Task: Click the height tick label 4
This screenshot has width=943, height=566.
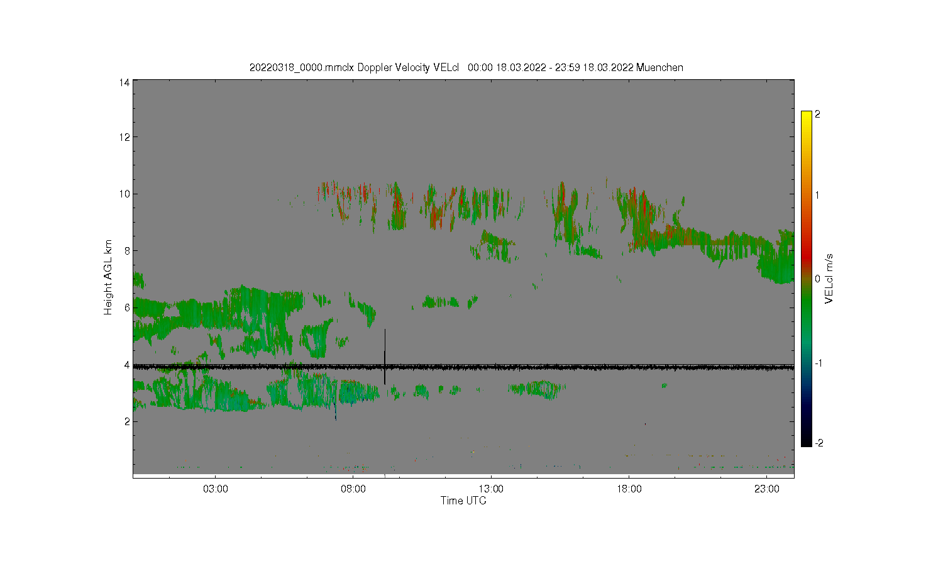Action: [127, 365]
